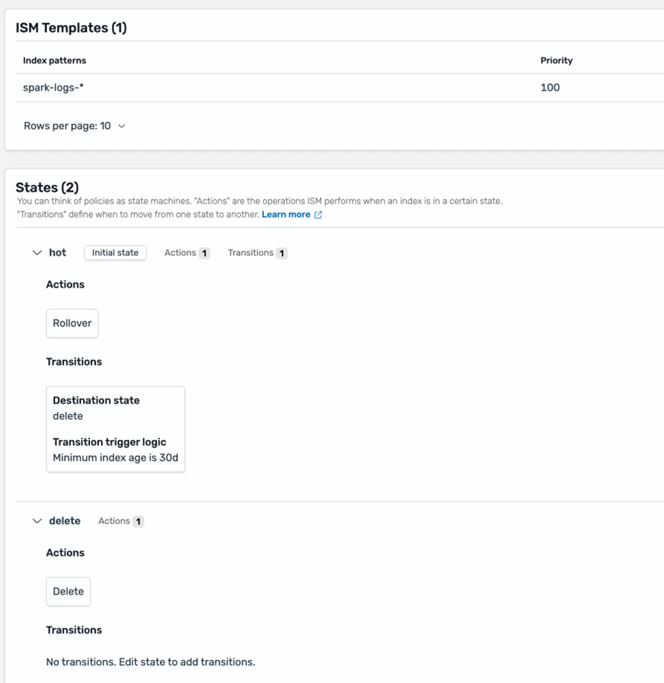Click the hot state name label
Screen dimensions: 664x683
pos(58,253)
